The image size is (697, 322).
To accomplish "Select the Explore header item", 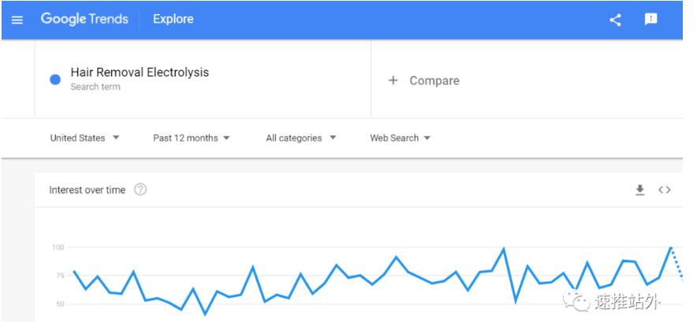I will [x=173, y=19].
